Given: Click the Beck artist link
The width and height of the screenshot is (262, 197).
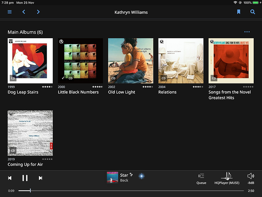Looking at the screenshot, I should (124, 180).
